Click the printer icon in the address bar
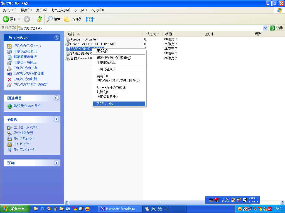The width and height of the screenshot is (285, 213). coord(20,28)
